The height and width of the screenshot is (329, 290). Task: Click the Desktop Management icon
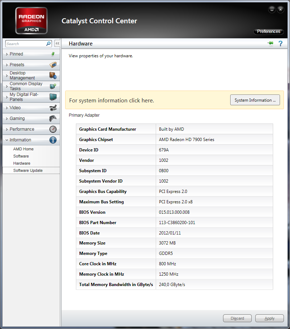[x=53, y=75]
